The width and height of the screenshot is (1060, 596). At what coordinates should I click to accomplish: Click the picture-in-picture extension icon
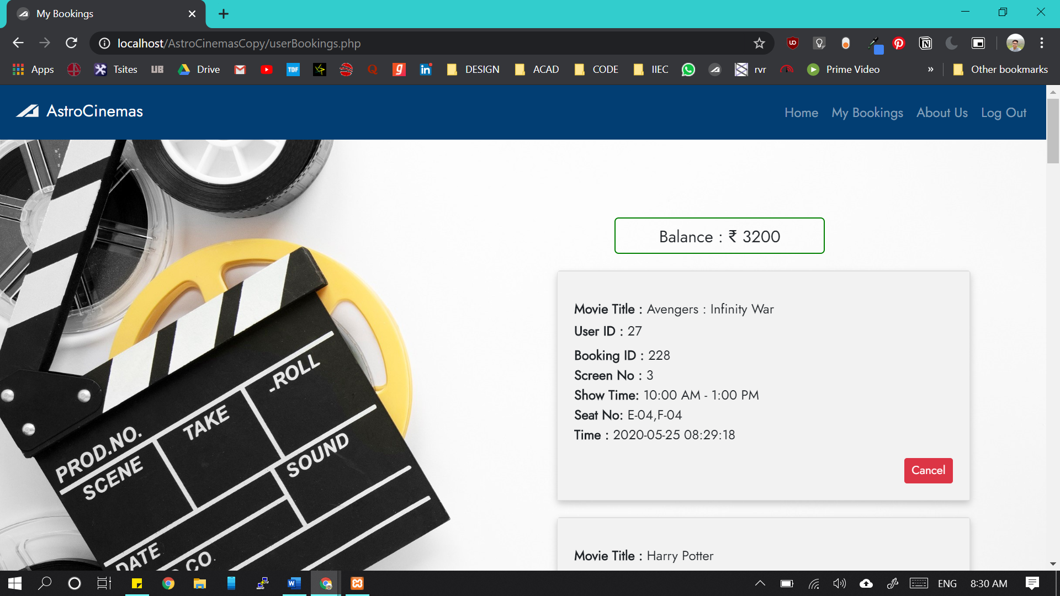point(978,43)
